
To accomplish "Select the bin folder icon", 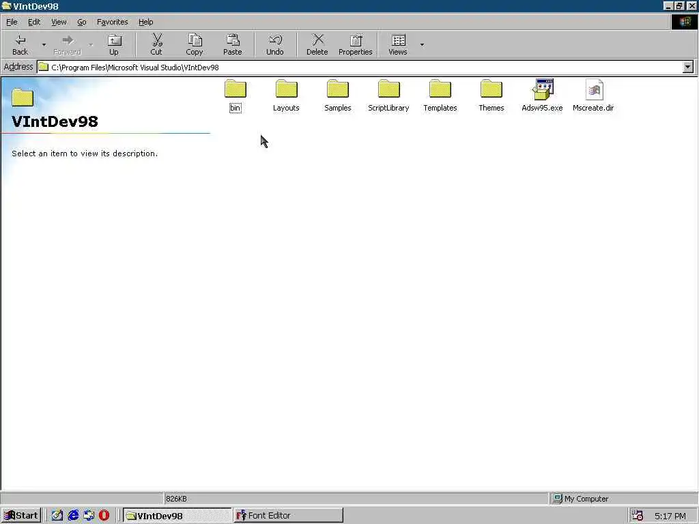I will pyautogui.click(x=236, y=89).
